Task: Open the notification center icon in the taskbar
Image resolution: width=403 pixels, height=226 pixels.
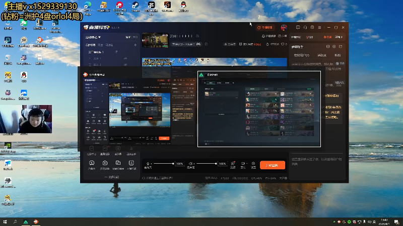Action: (396, 222)
